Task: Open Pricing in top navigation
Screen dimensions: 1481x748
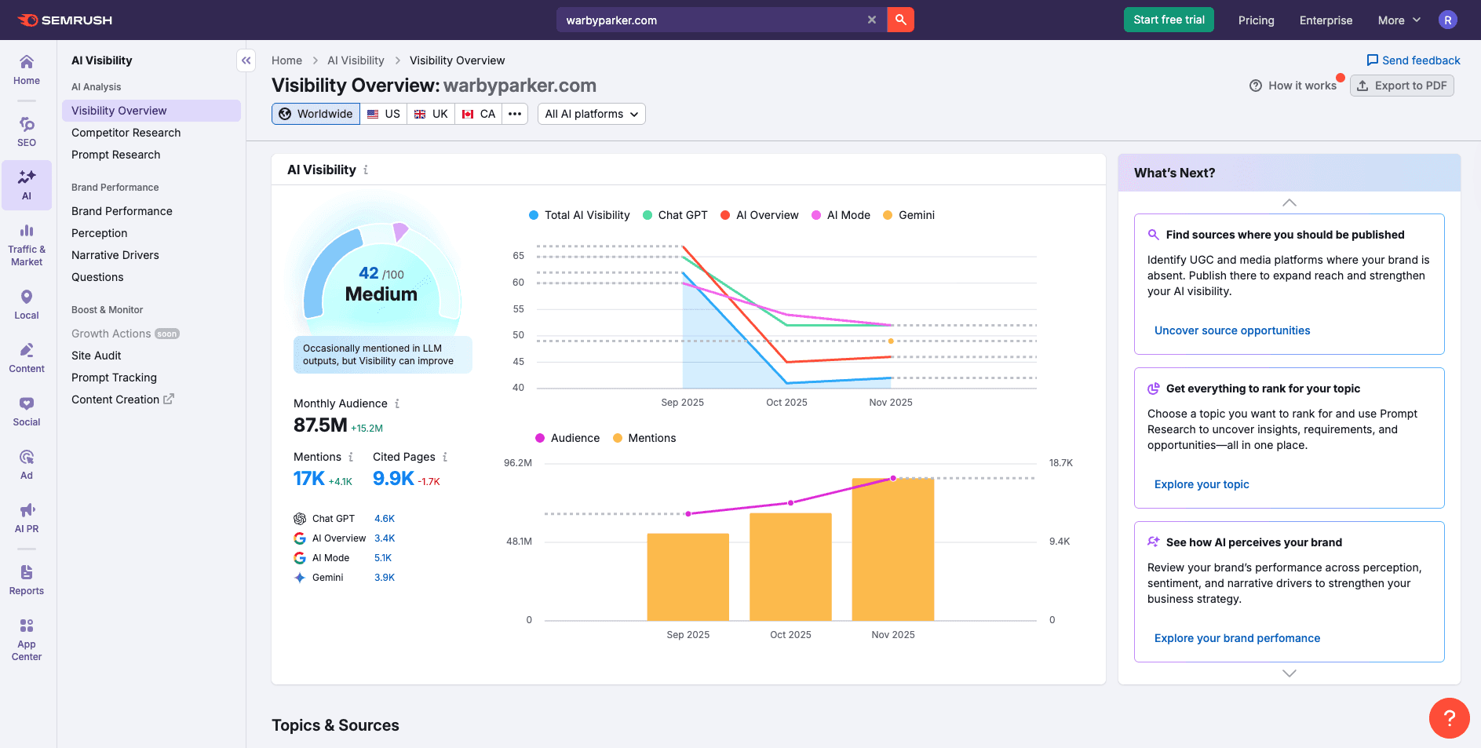Action: point(1256,20)
